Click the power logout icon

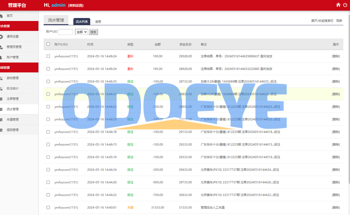(345, 5)
